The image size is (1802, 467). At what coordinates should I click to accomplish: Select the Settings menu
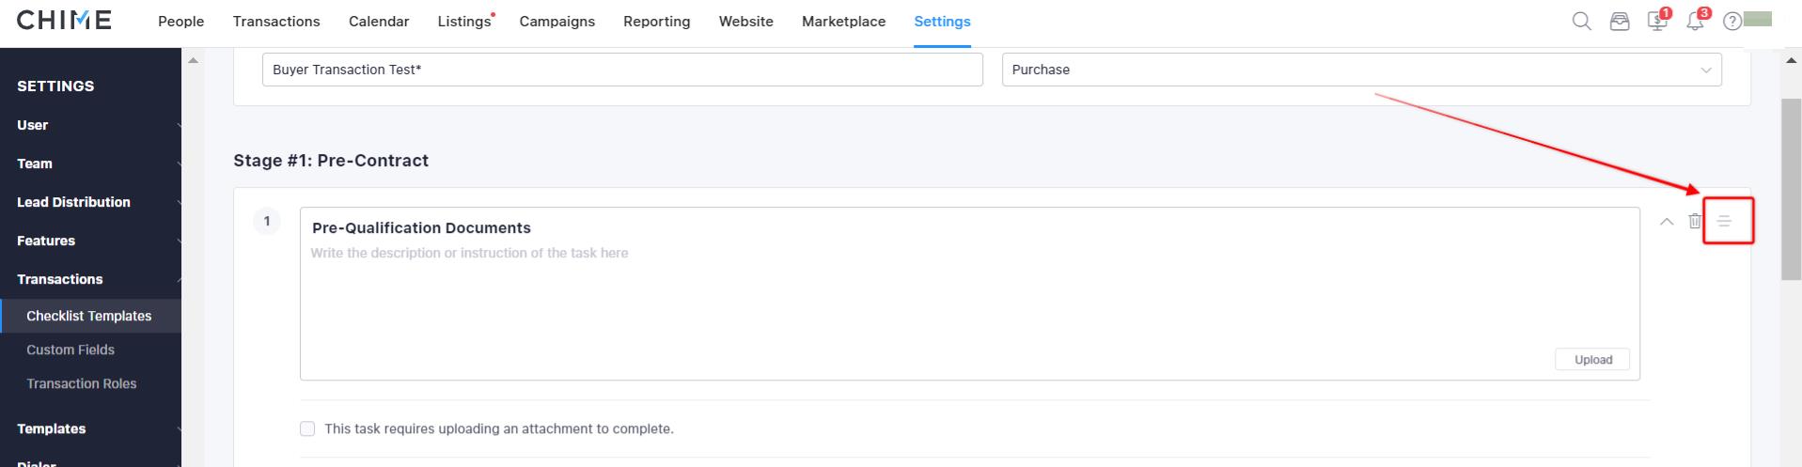coord(943,22)
